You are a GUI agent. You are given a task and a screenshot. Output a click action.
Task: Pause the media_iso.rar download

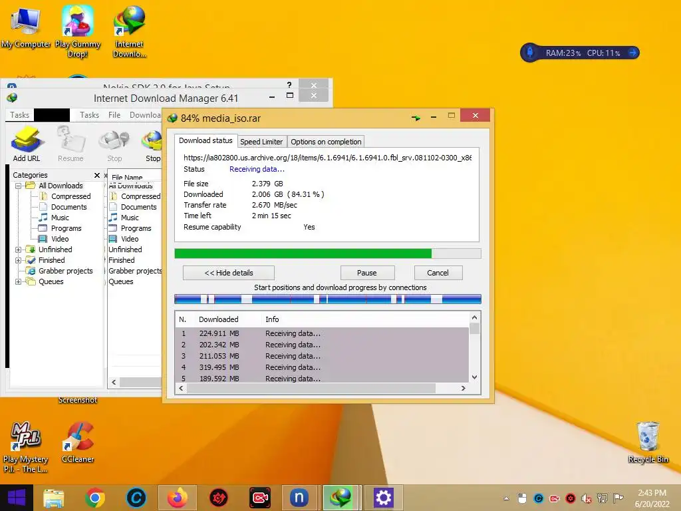click(x=367, y=273)
